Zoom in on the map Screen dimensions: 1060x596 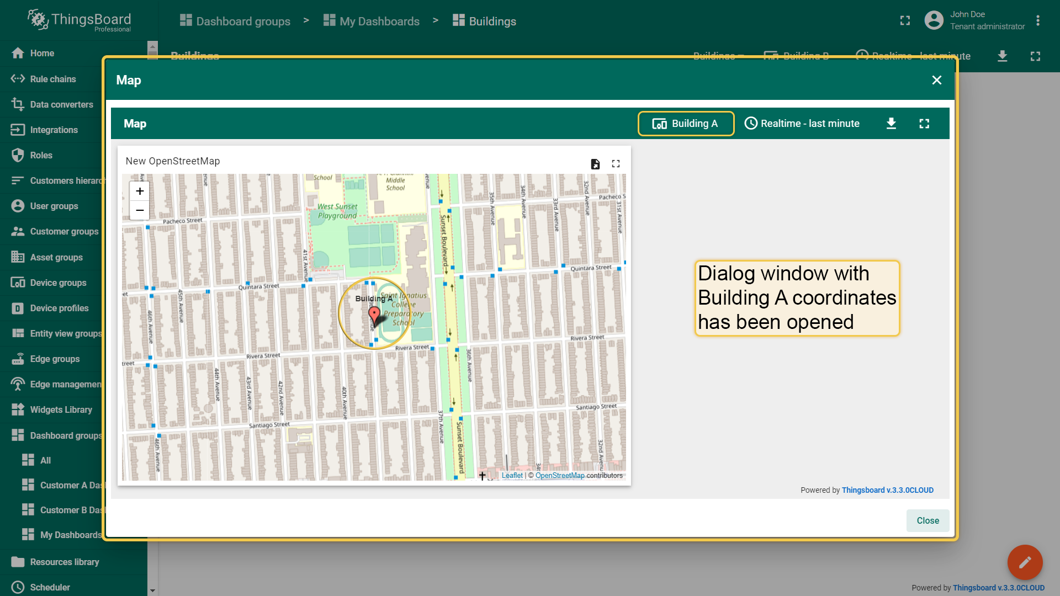[140, 191]
